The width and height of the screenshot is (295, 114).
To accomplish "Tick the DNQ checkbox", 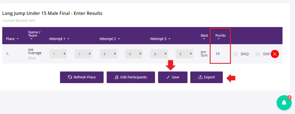I will click(235, 54).
